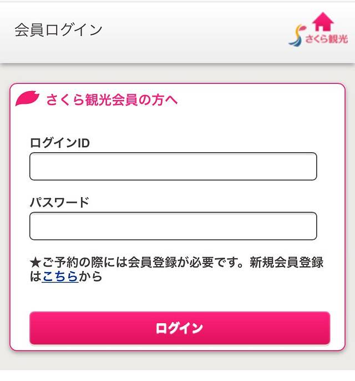Click the pink home icon
This screenshot has width=355, height=381.
[323, 21]
